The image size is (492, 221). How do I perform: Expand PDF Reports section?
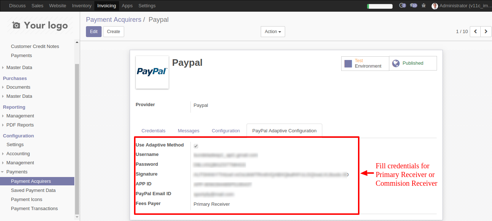tap(20, 125)
